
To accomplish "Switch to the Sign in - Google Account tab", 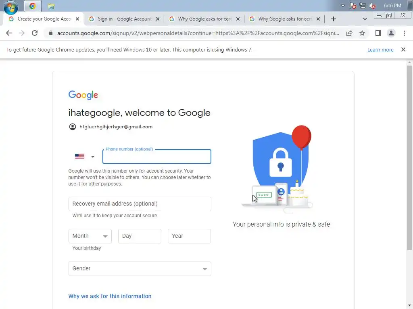I will tap(124, 19).
